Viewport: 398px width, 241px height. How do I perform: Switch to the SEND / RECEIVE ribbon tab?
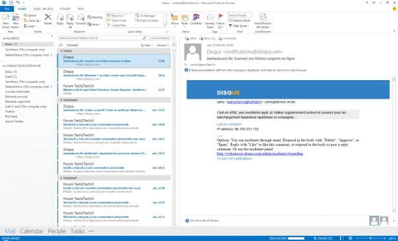(43, 9)
